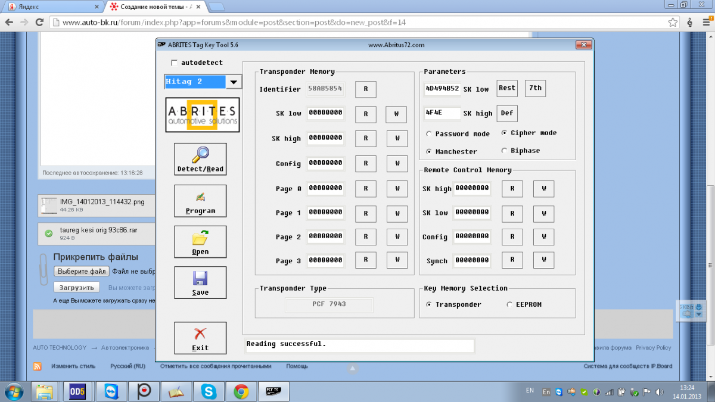
Task: Click the Def button beside SK high
Action: [507, 113]
